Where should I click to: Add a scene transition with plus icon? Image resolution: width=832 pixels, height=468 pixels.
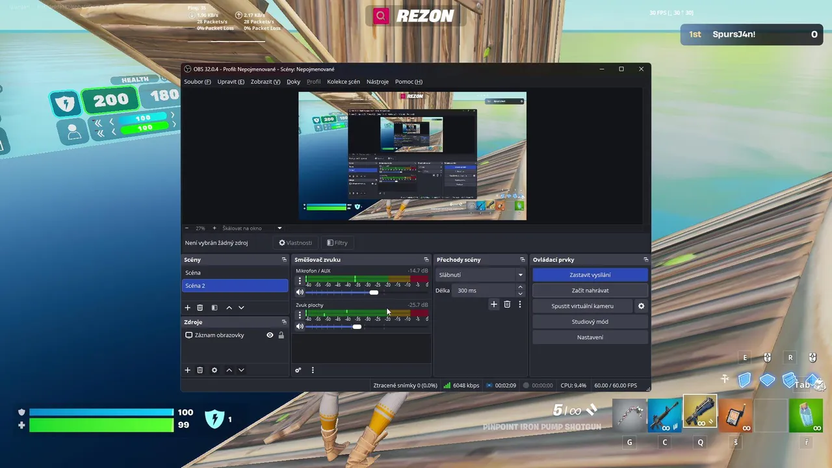point(494,304)
